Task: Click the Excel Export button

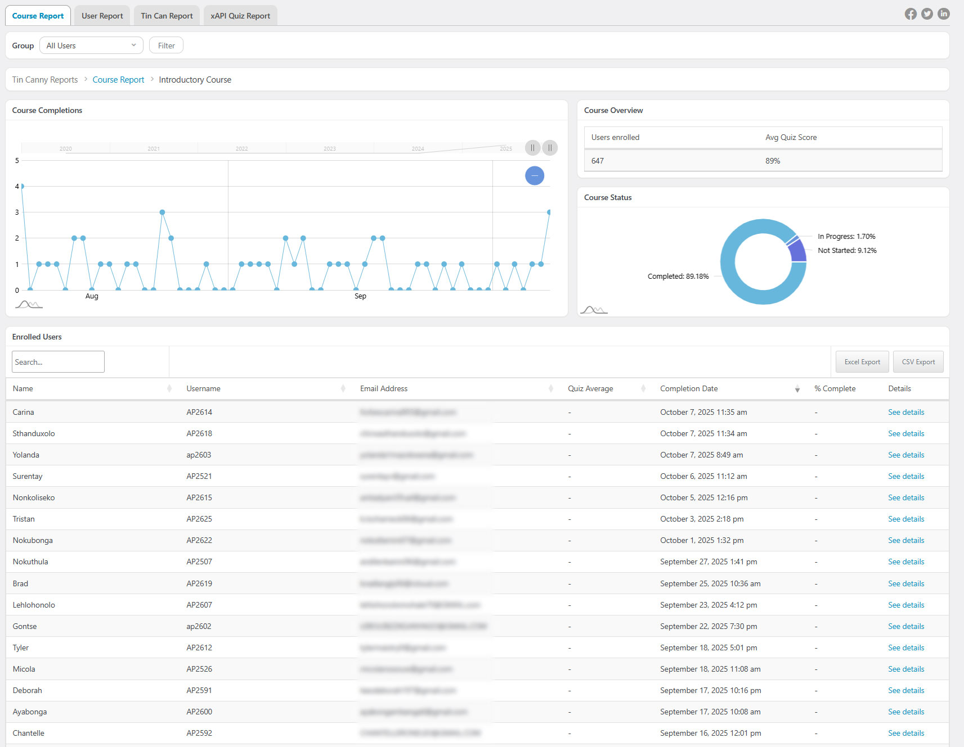Action: click(x=862, y=362)
